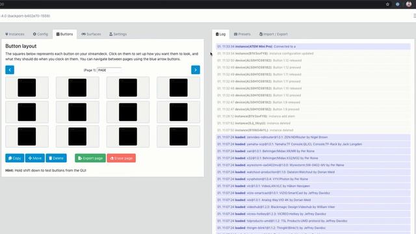This screenshot has width=416, height=234.
Task: Select the Yamaha TF Console loaded log row
Action: point(313,144)
